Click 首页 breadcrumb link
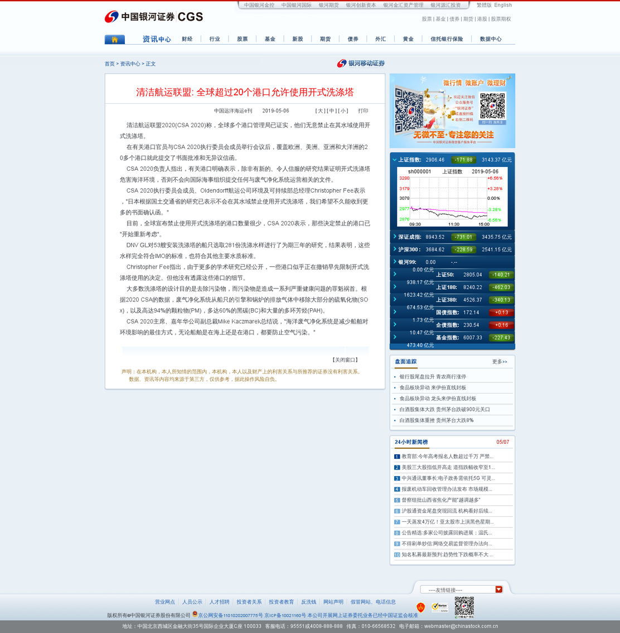This screenshot has height=633, width=620. [110, 64]
